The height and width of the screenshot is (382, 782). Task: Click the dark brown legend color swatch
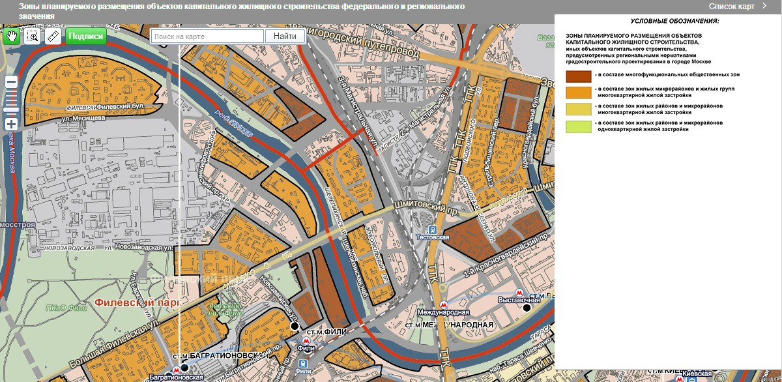tap(577, 77)
